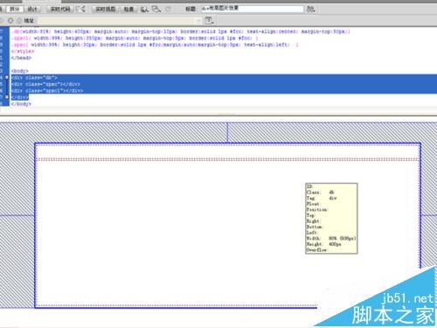Collapse code at the div class db line
The width and height of the screenshot is (437, 328).
coord(7,78)
